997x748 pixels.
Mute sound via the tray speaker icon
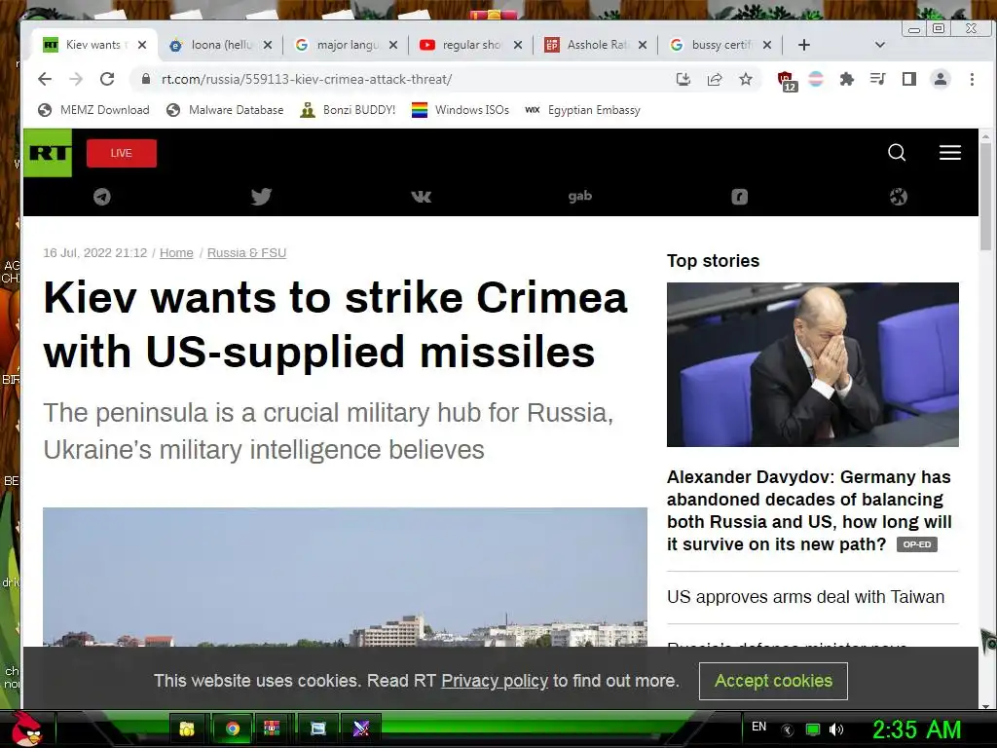click(836, 729)
